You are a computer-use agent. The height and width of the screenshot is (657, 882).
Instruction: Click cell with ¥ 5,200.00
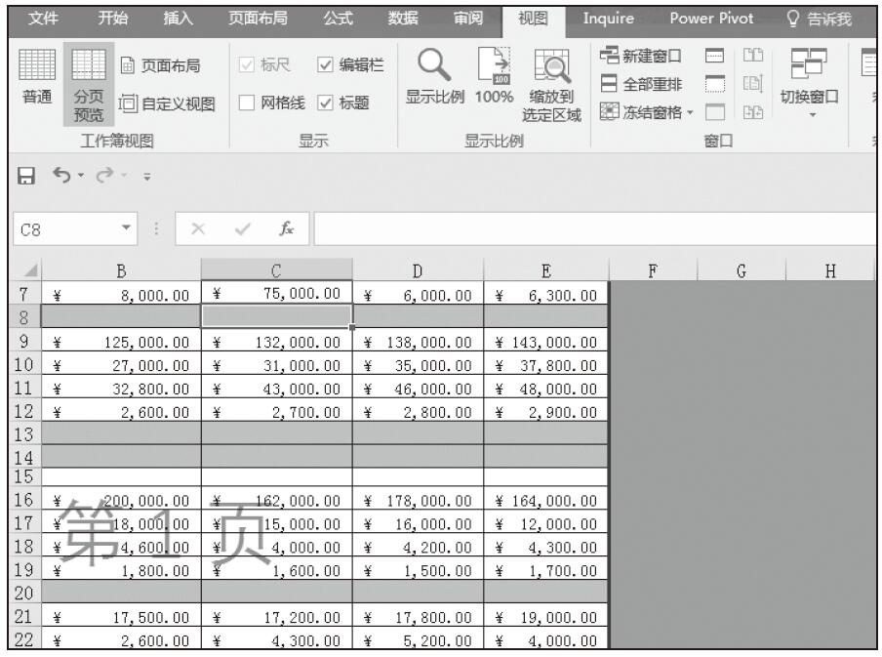click(418, 639)
